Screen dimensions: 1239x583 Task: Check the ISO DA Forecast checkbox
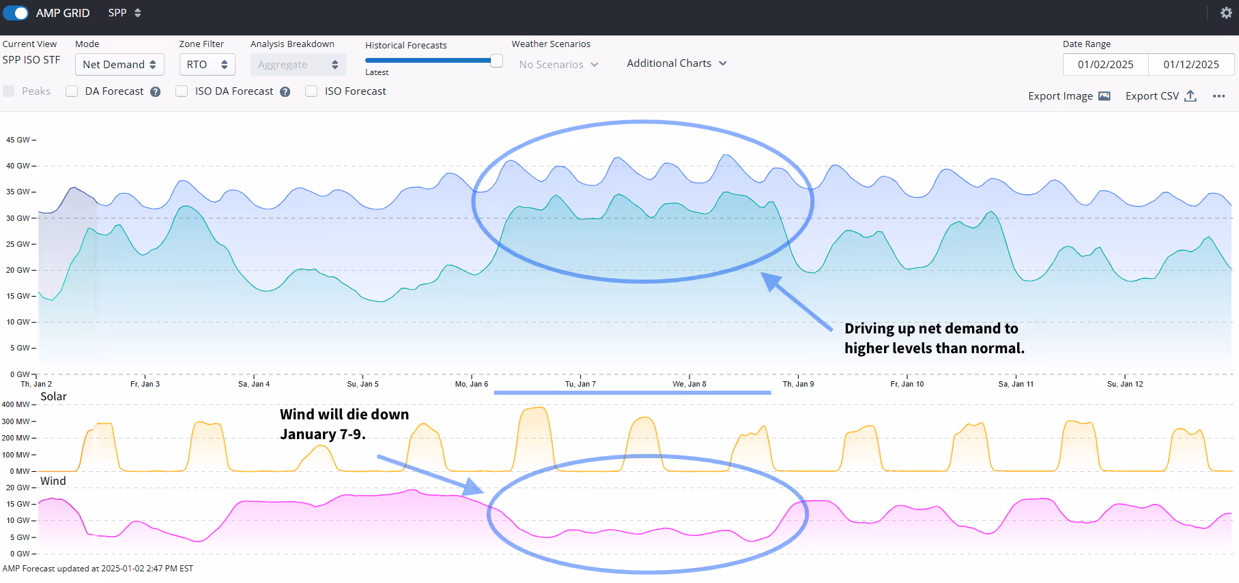(x=182, y=91)
